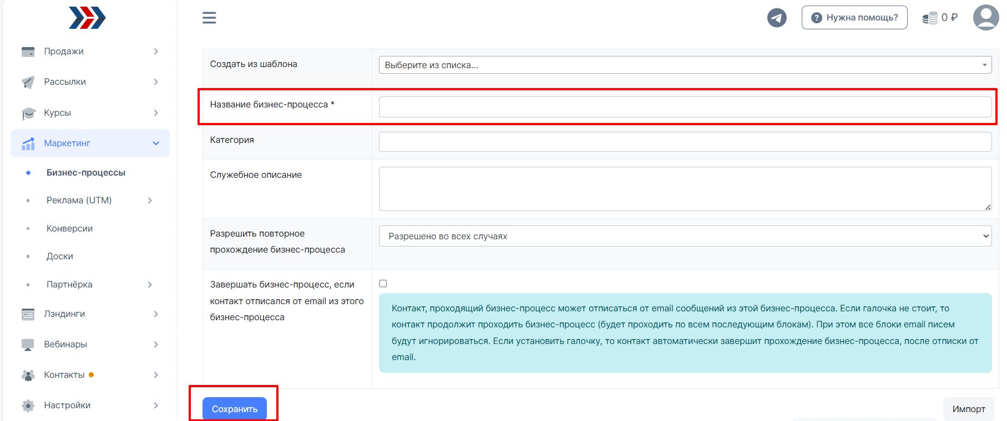Screen dimensions: 1007x421
Task: Open Продажи section via card icon
Action: coord(28,52)
